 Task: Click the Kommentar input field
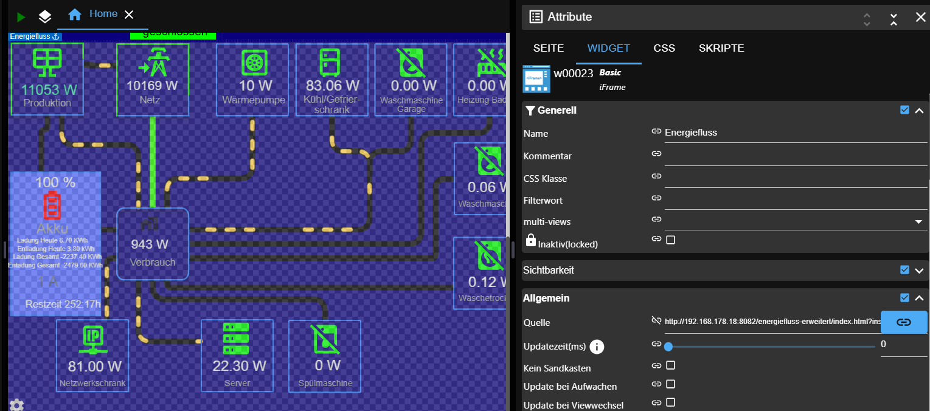[796, 156]
